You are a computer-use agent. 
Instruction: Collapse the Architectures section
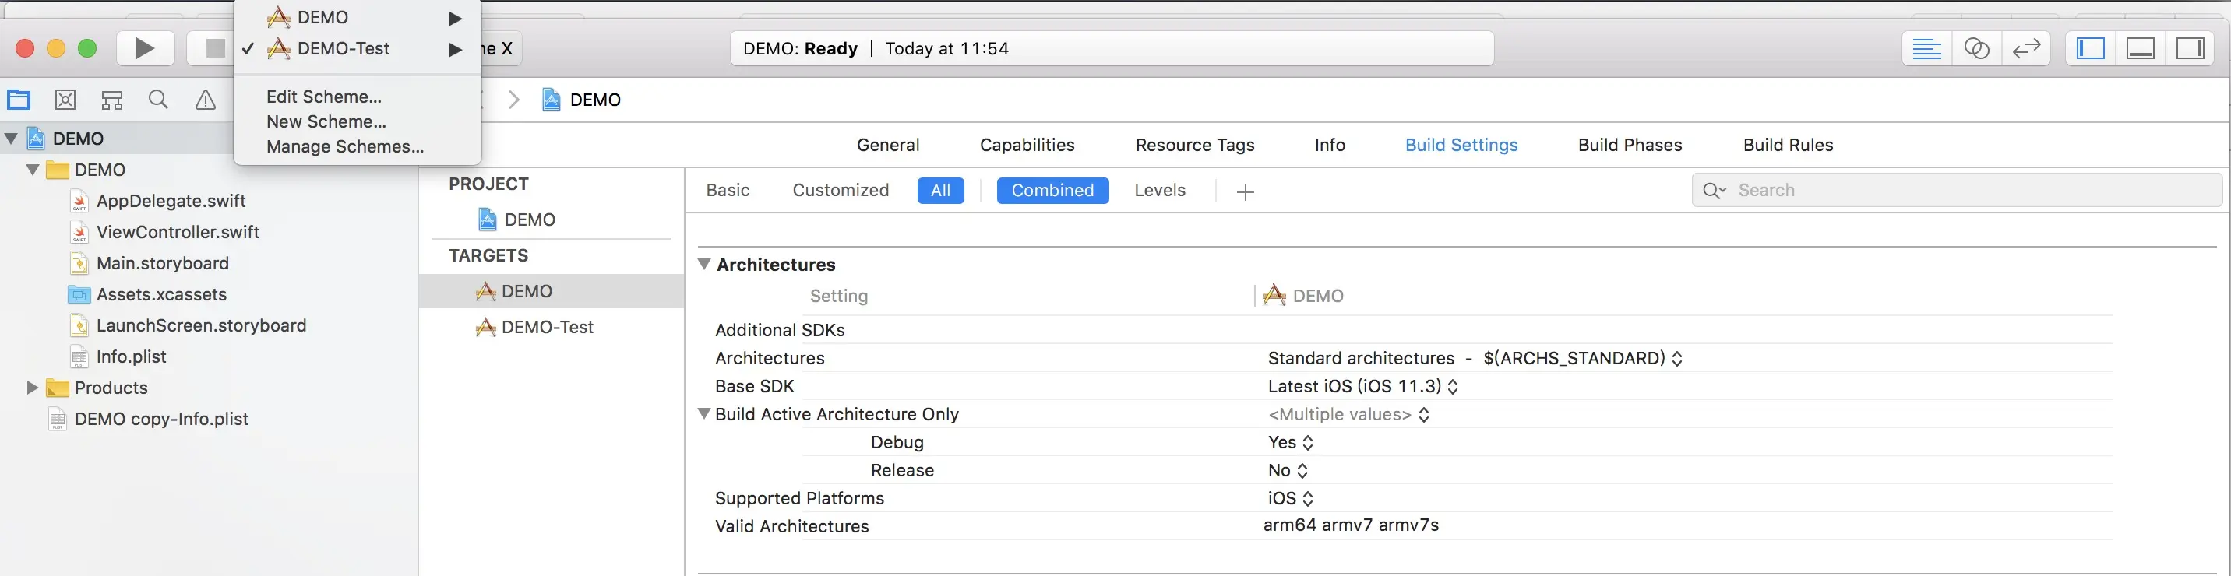point(705,265)
